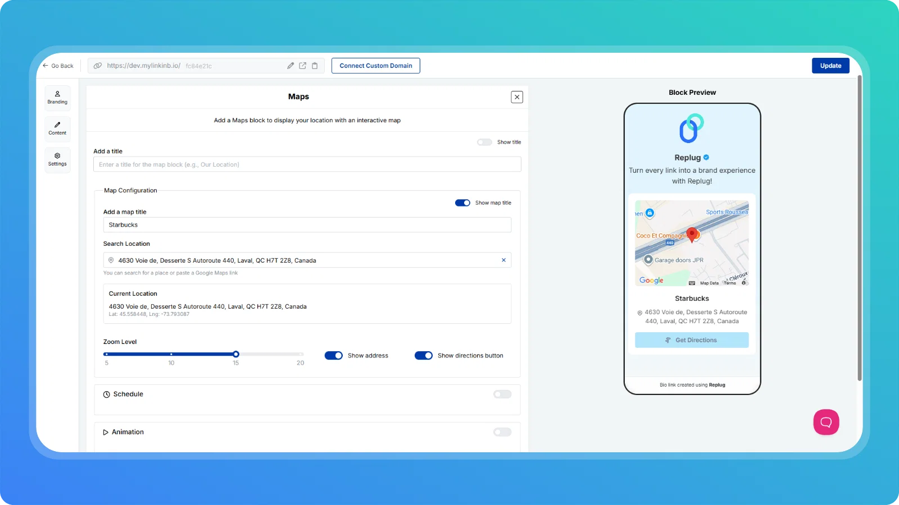
Task: Click the Connect Custom Domain button
Action: (x=376, y=66)
